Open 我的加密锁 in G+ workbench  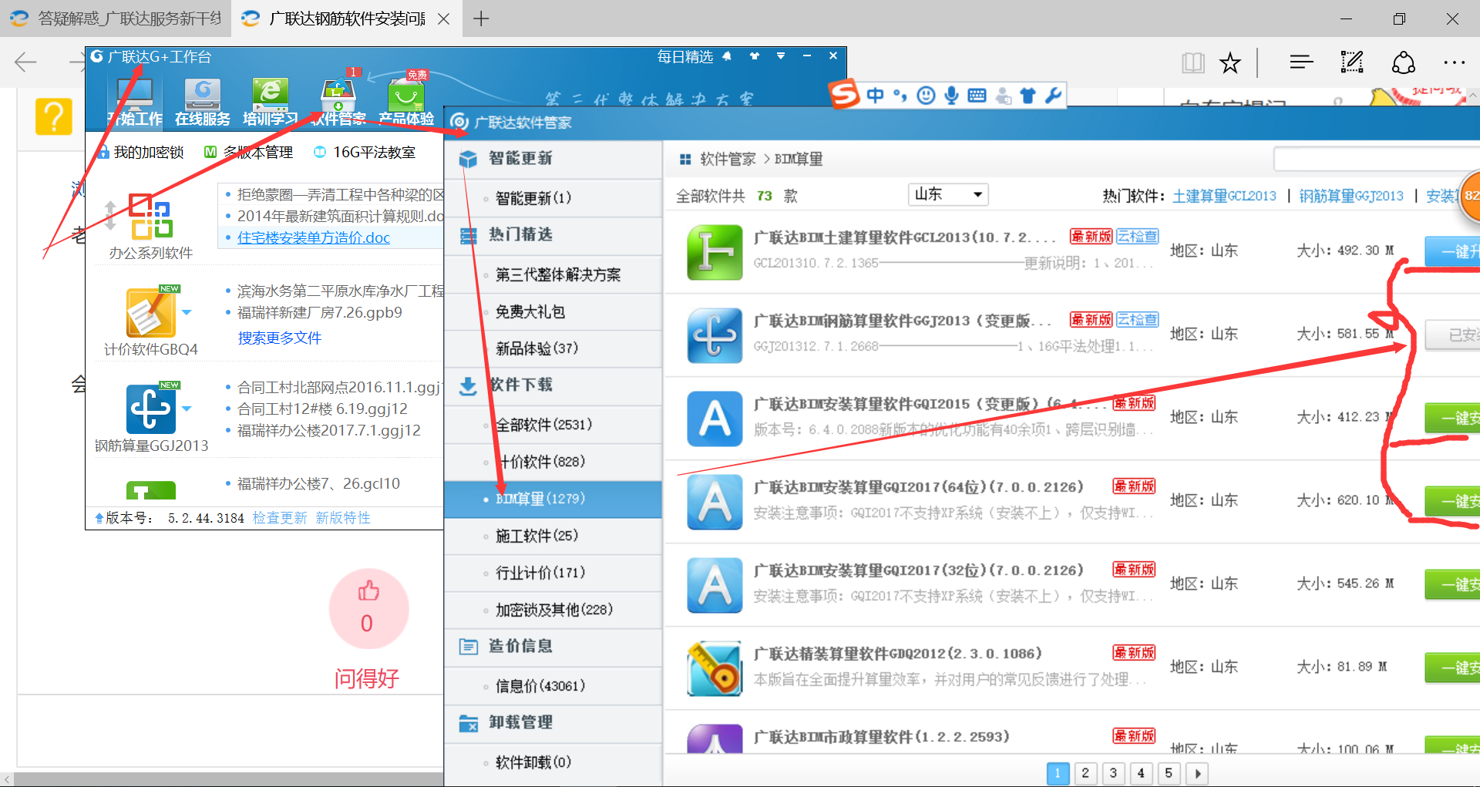tap(141, 153)
